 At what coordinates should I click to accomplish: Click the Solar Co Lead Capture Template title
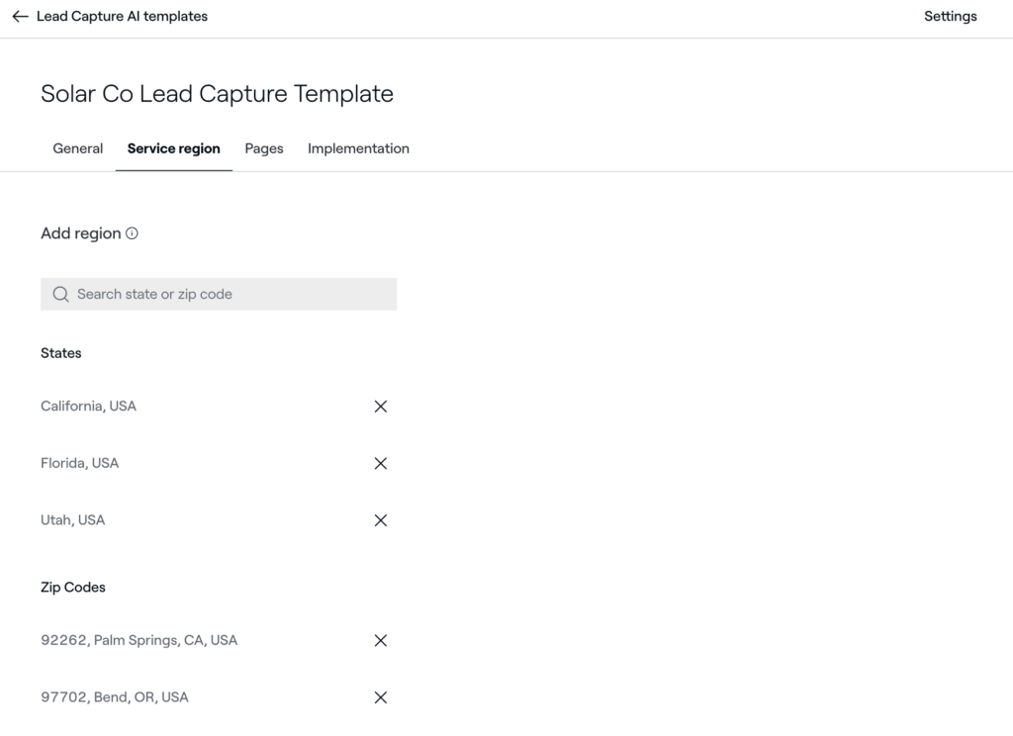point(217,94)
